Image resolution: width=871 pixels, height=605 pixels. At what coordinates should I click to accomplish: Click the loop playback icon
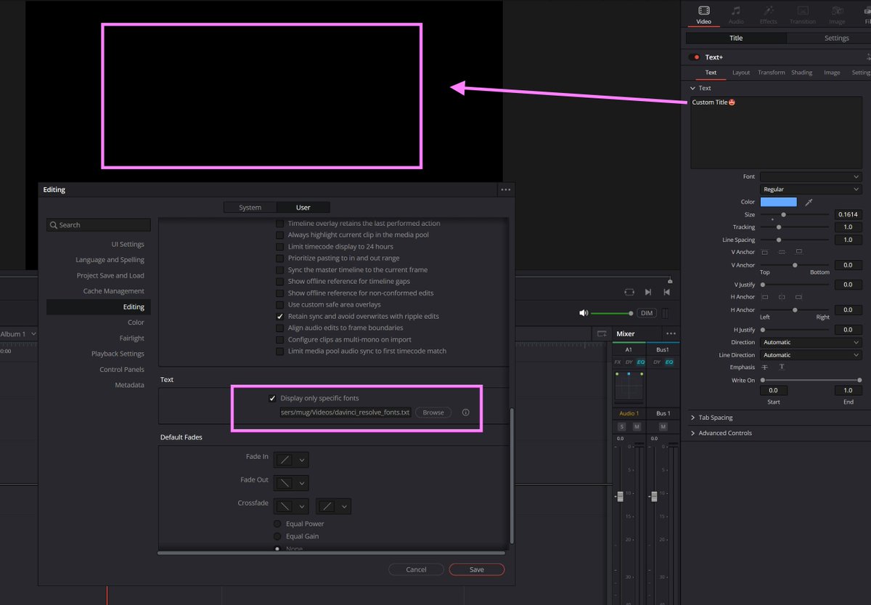[629, 292]
